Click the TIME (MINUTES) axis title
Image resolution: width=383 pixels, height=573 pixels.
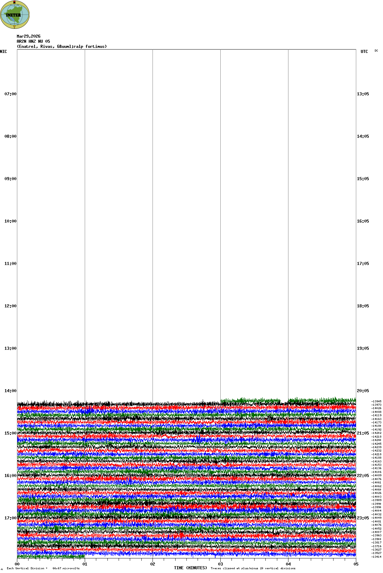point(190,568)
